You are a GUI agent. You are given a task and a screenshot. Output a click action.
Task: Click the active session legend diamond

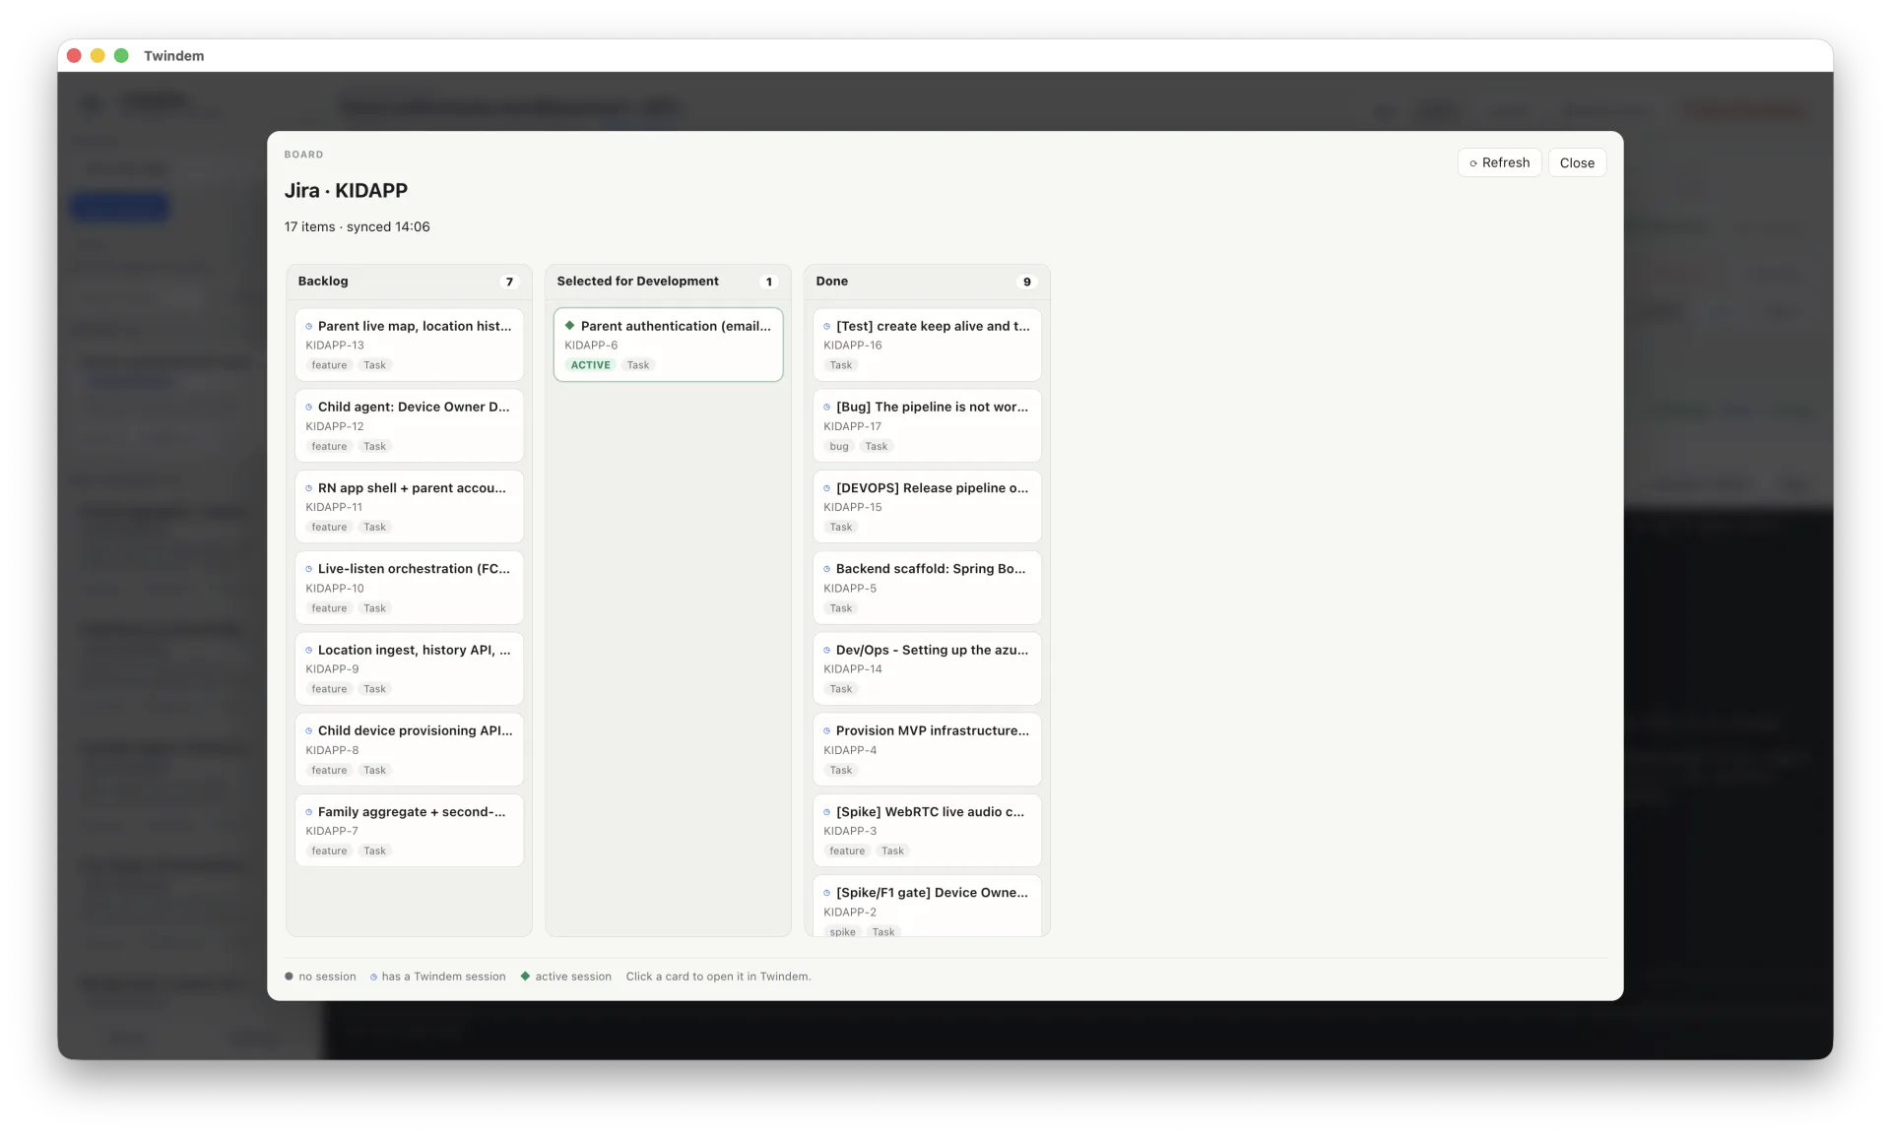click(525, 977)
